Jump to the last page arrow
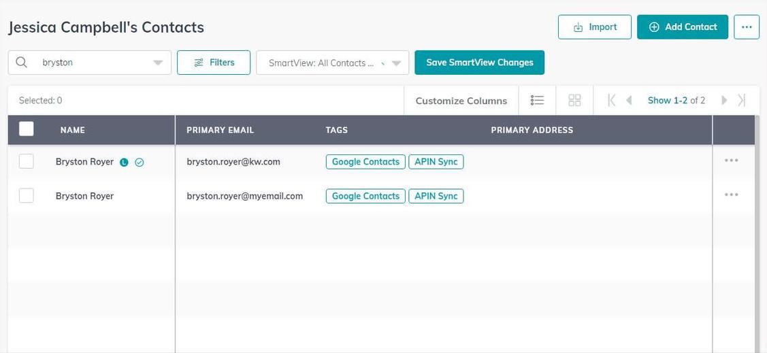767x353 pixels. (742, 100)
